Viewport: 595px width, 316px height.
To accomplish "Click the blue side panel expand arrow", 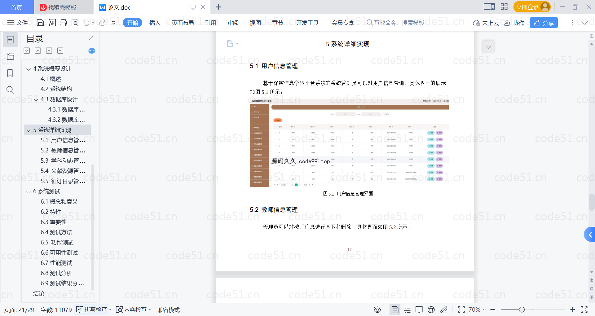I will pyautogui.click(x=590, y=235).
